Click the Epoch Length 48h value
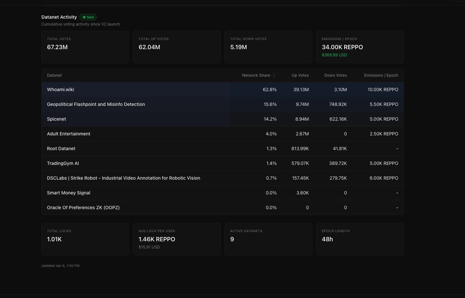465x298 pixels. tap(327, 239)
